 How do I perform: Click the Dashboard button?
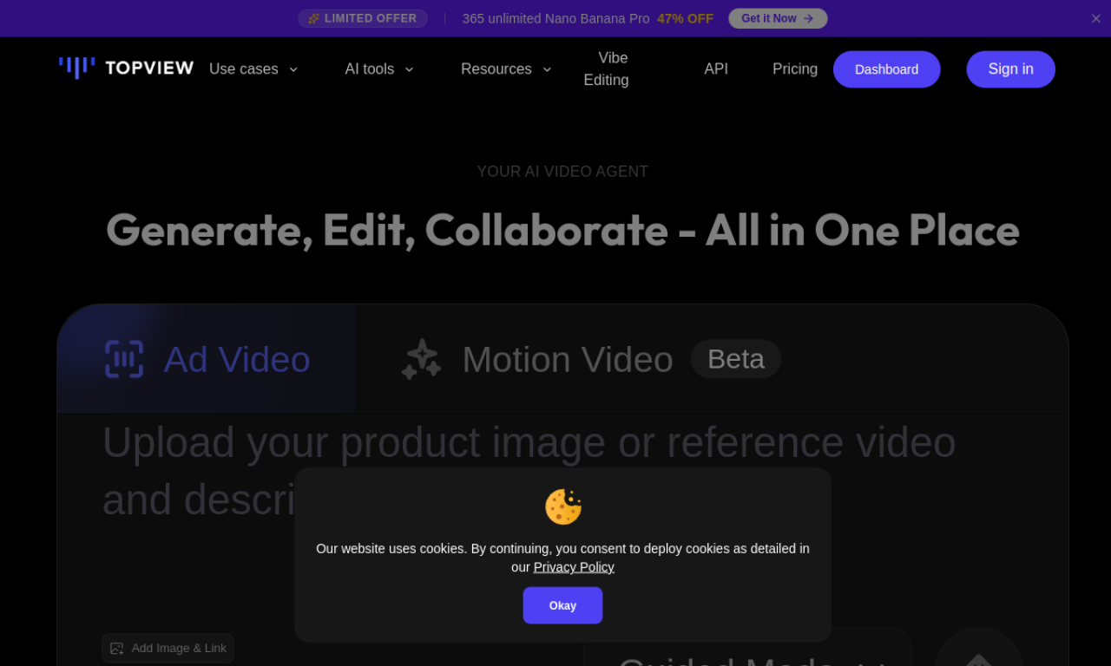[886, 69]
